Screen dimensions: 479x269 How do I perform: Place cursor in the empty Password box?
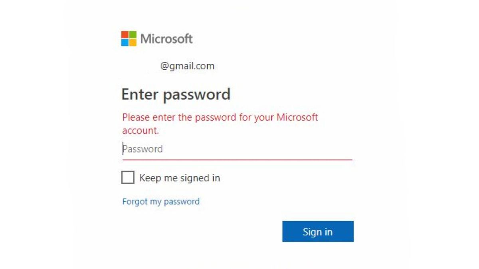(200, 149)
